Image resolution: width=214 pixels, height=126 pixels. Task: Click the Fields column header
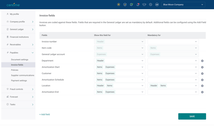[44, 35]
